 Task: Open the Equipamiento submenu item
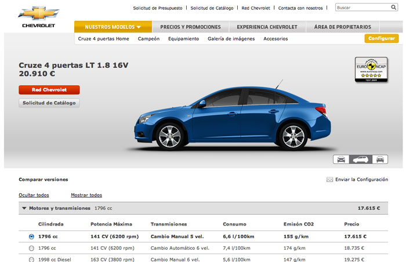[x=184, y=39]
